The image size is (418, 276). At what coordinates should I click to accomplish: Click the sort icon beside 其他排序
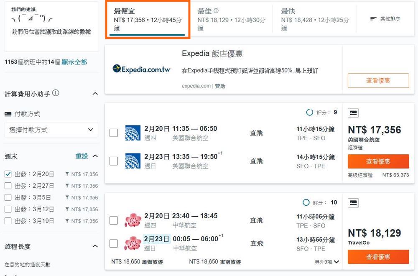coord(373,19)
